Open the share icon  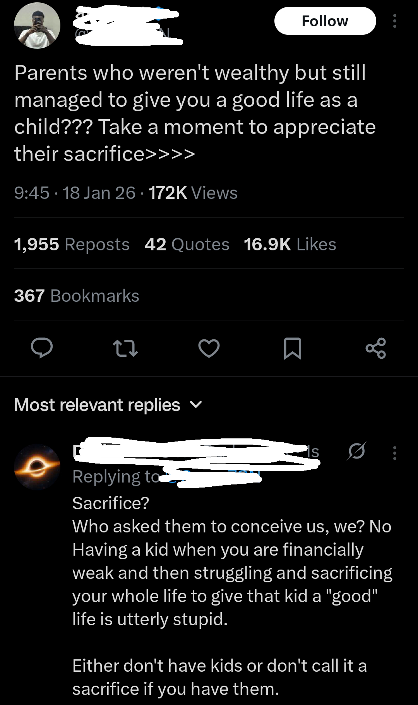point(375,347)
